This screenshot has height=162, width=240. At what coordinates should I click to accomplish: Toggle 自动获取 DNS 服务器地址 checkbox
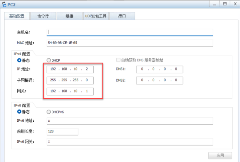click(119, 60)
